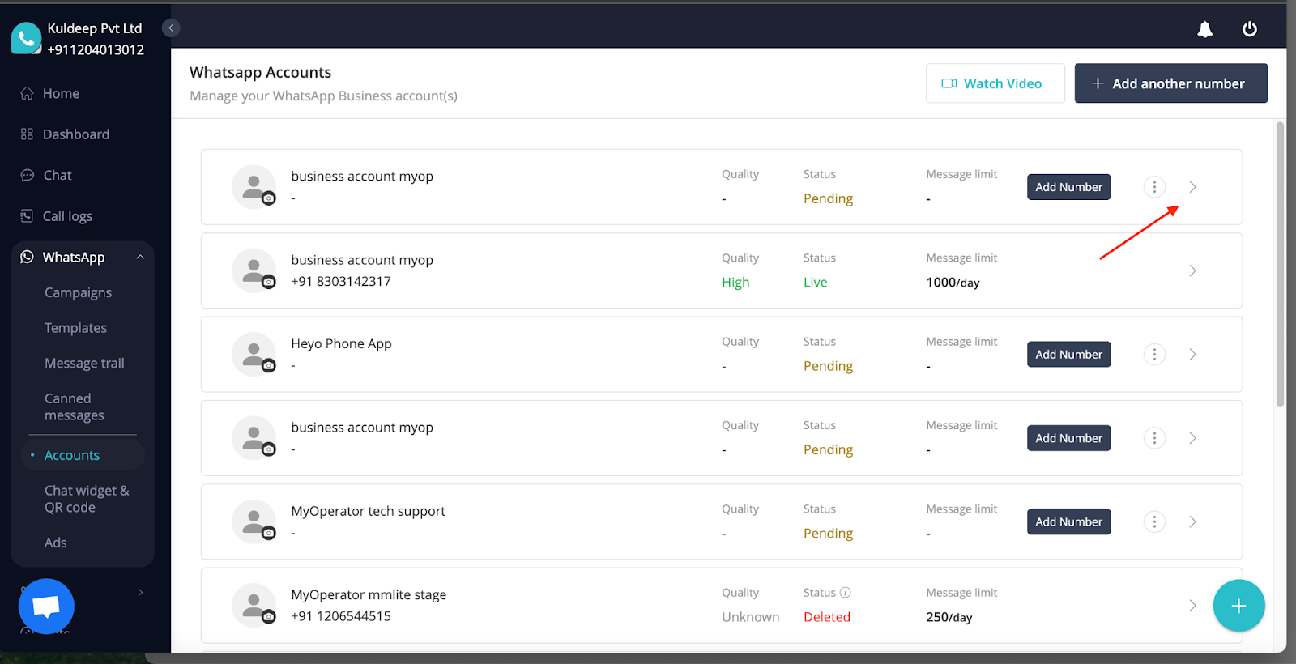Click profile avatar of Heyo Phone App
Viewport: 1296px width, 664px height.
[254, 355]
